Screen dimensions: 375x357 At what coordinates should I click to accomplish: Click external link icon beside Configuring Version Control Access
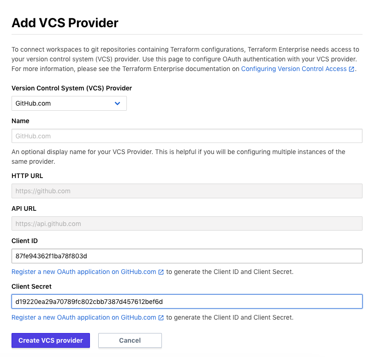(351, 69)
